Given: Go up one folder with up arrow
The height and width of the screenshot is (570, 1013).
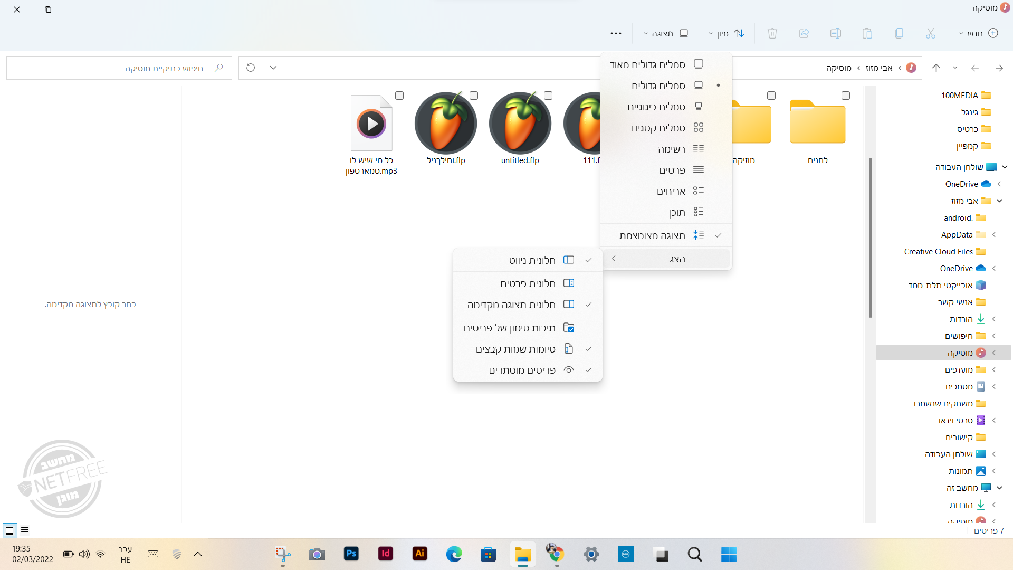Looking at the screenshot, I should (936, 68).
